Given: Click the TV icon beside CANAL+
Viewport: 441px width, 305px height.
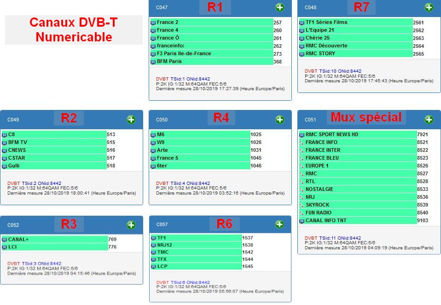Looking at the screenshot, I should coord(5,240).
